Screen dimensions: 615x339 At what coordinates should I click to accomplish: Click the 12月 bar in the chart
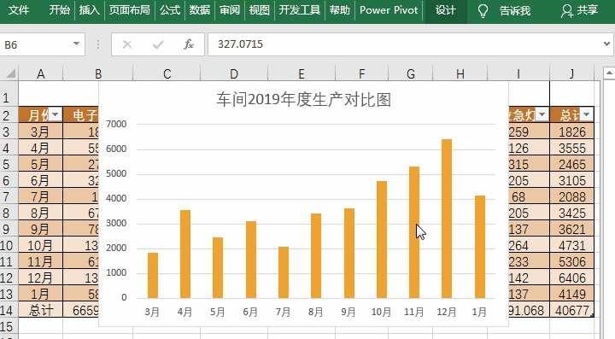[447, 219]
